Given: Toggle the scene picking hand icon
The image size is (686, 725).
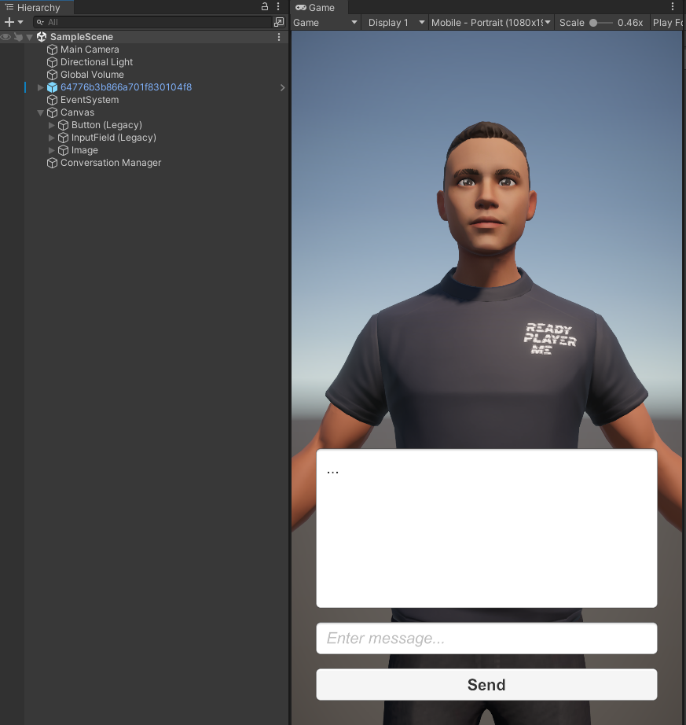Looking at the screenshot, I should click(17, 36).
